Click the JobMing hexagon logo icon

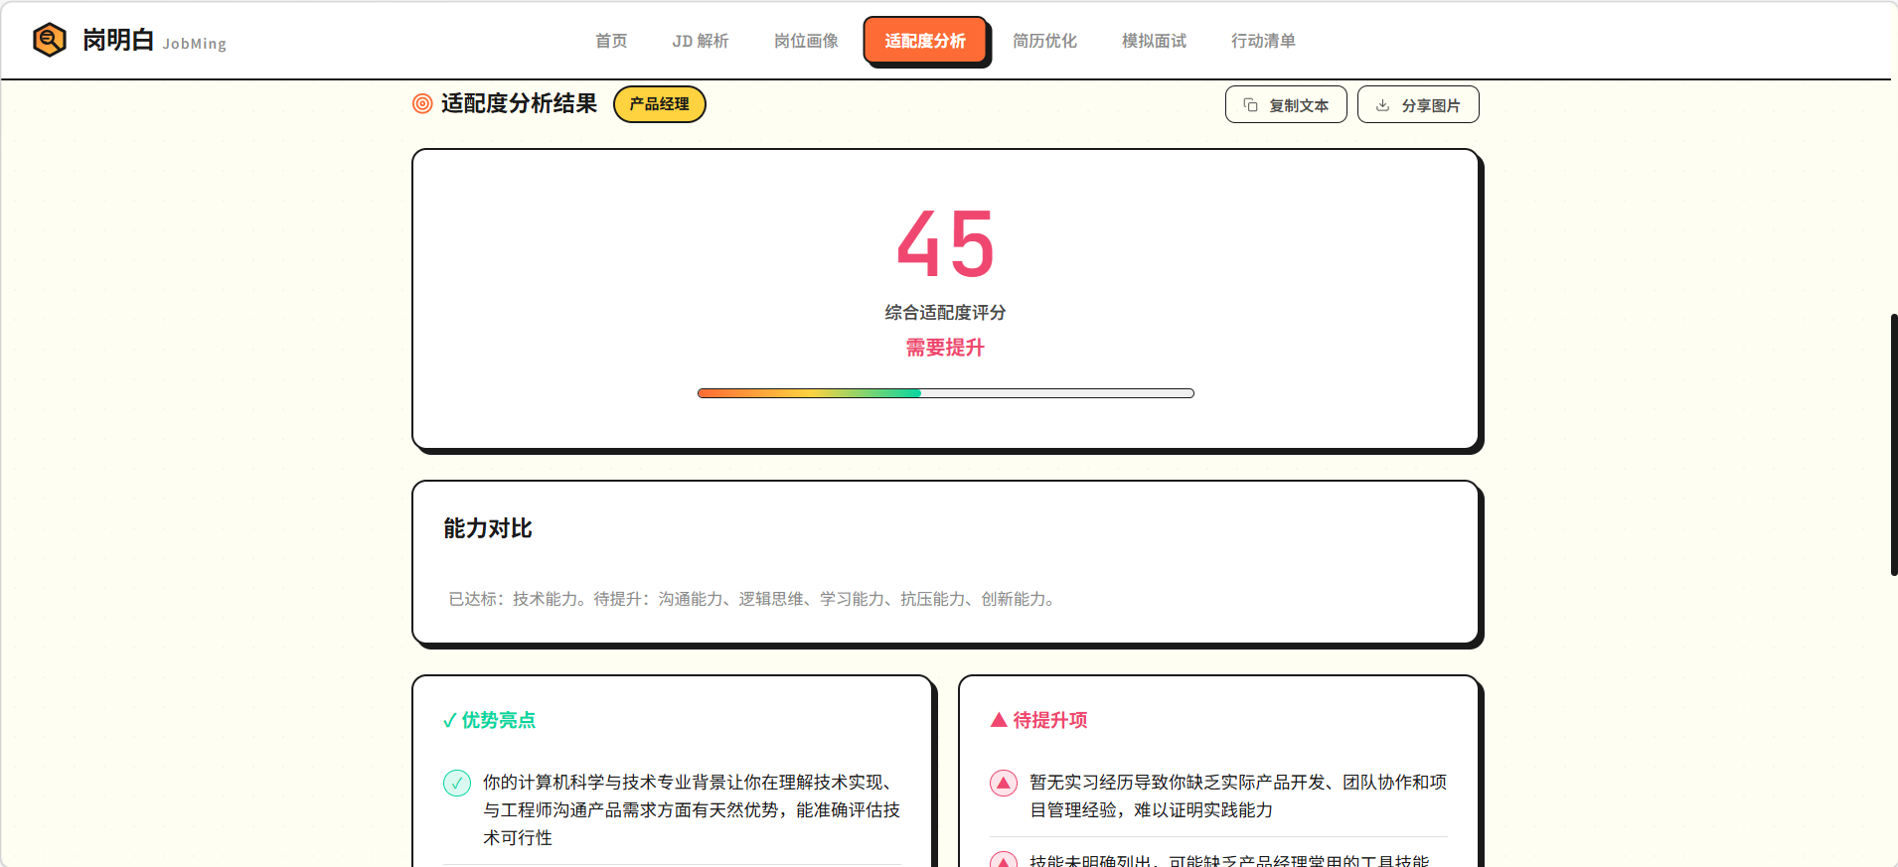click(x=49, y=40)
